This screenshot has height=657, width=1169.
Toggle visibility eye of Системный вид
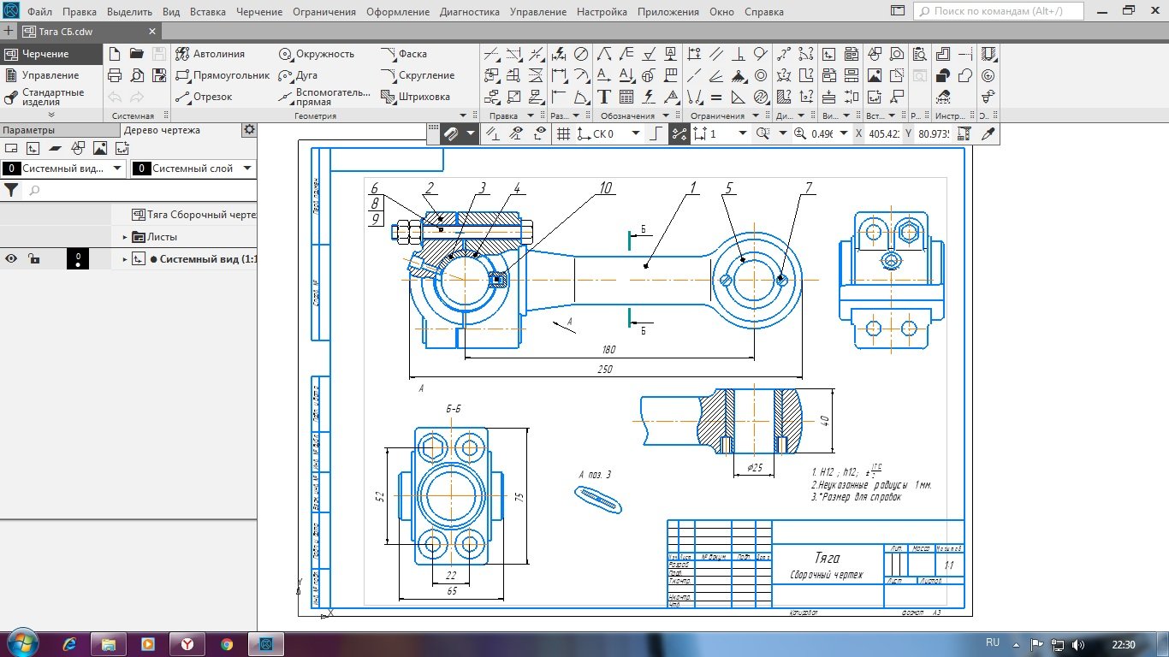12,259
